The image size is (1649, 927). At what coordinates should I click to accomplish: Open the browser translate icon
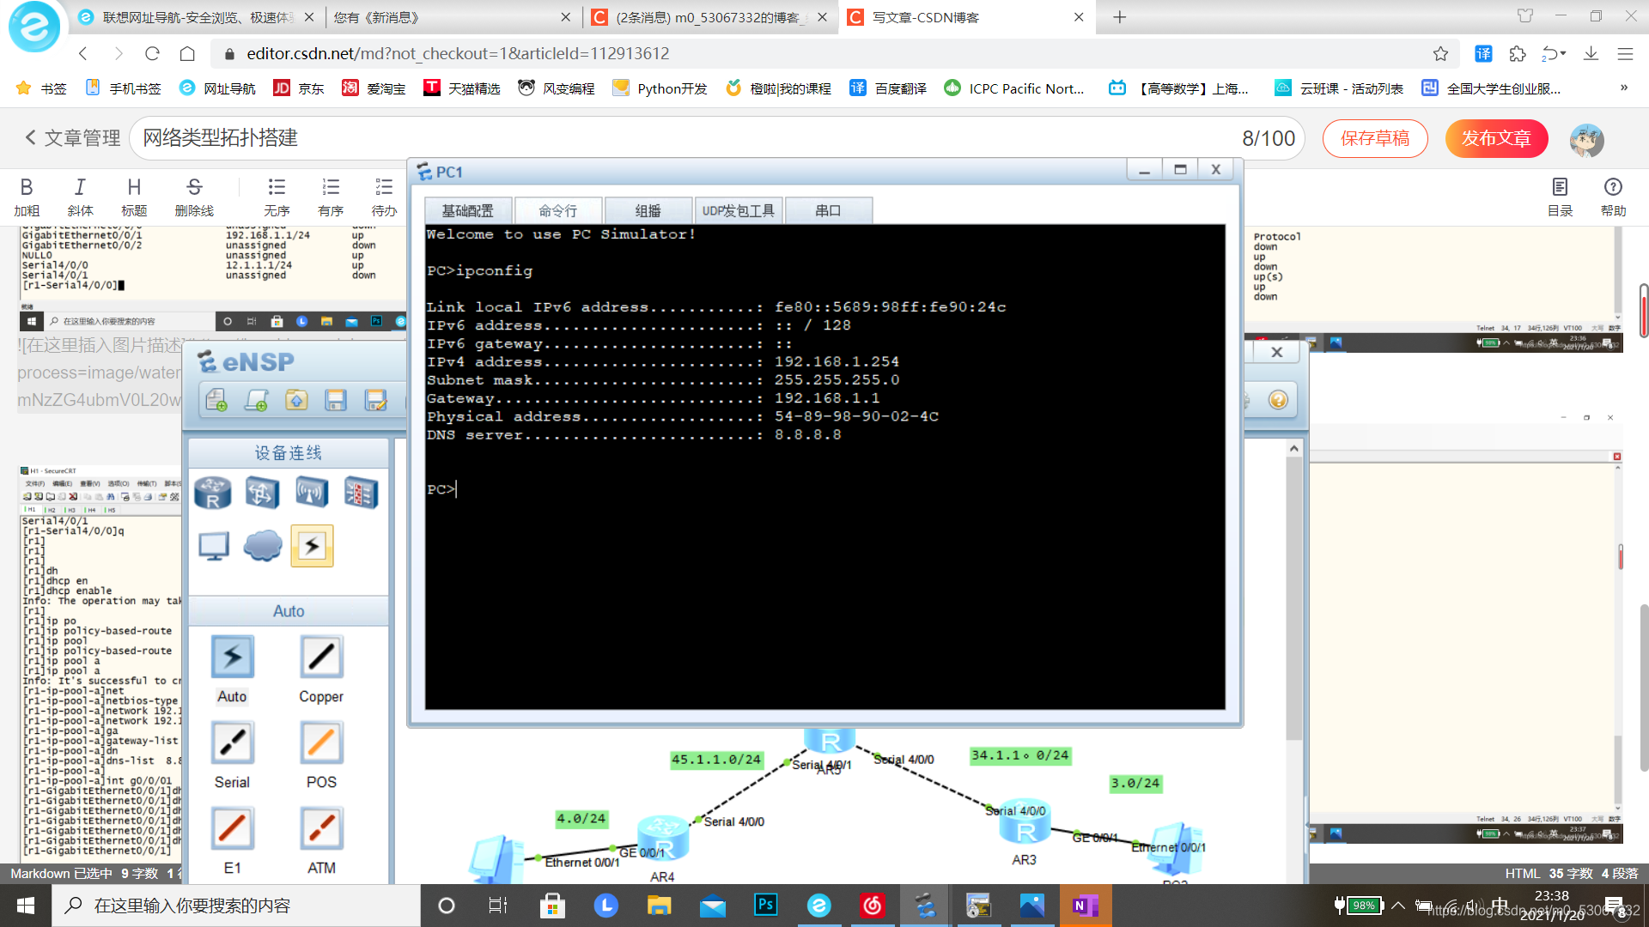tap(1483, 53)
